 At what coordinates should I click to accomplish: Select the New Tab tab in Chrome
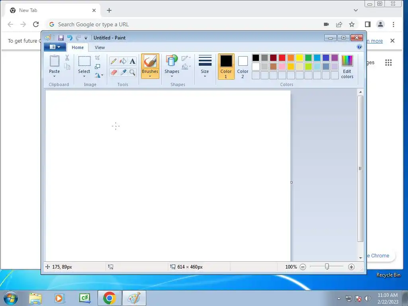[52, 10]
